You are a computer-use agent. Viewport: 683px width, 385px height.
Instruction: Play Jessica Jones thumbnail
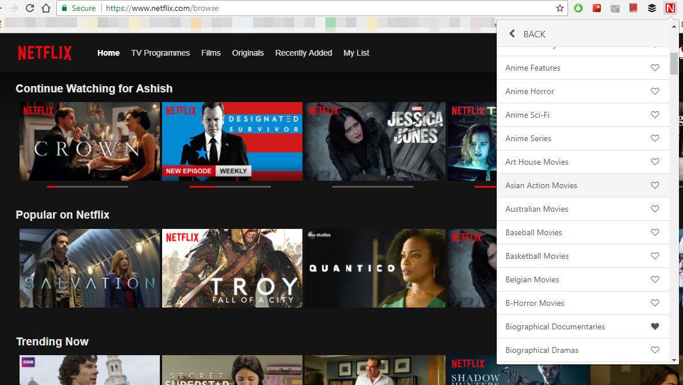coord(375,141)
